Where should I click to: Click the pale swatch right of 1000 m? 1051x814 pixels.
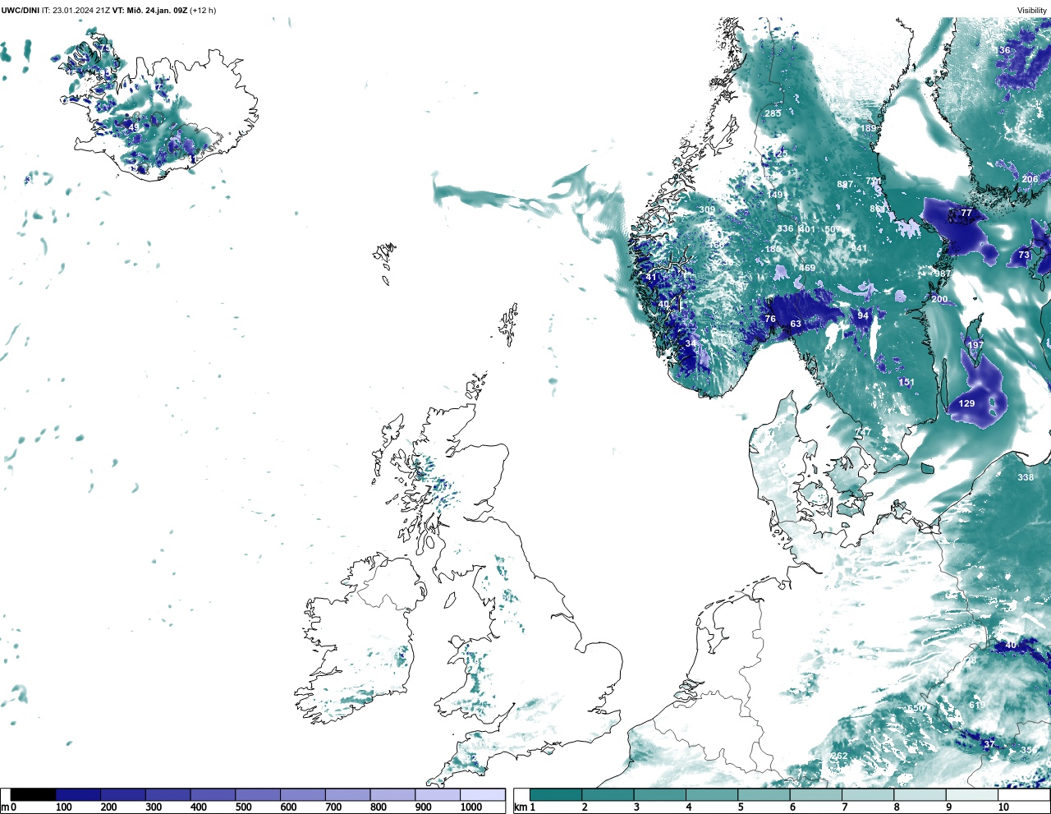(x=482, y=795)
